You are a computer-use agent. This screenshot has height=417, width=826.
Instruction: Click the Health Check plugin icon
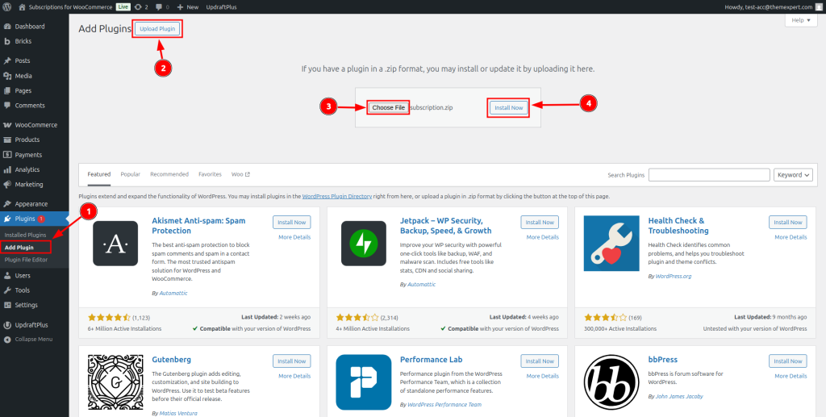point(611,244)
